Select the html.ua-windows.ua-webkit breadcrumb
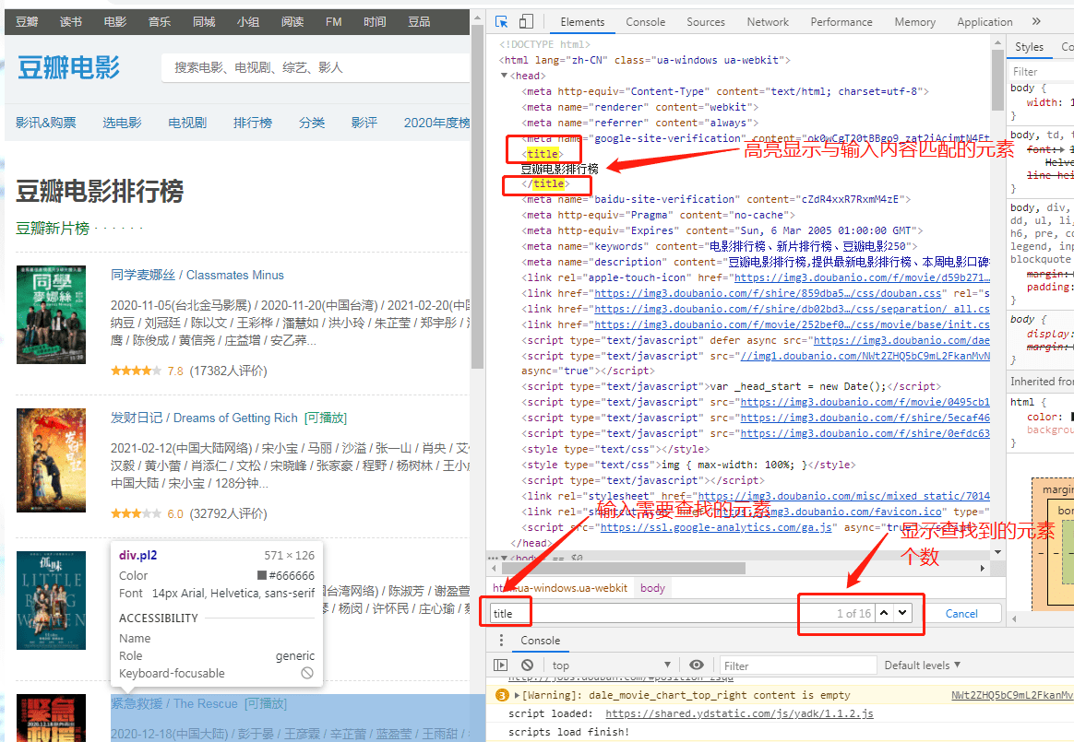Screen dimensions: 1074x742 click(559, 588)
